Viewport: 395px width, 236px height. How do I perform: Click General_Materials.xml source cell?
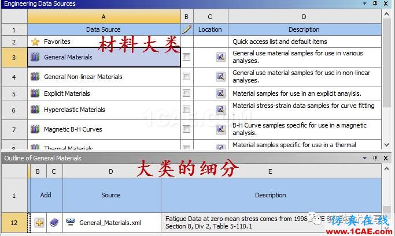pyautogui.click(x=112, y=222)
